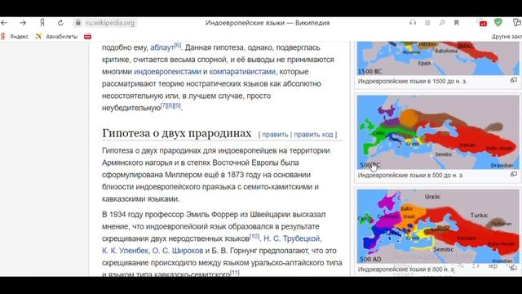522x294 pixels.
Task: Open footnote reference [7]
Action: (x=163, y=105)
